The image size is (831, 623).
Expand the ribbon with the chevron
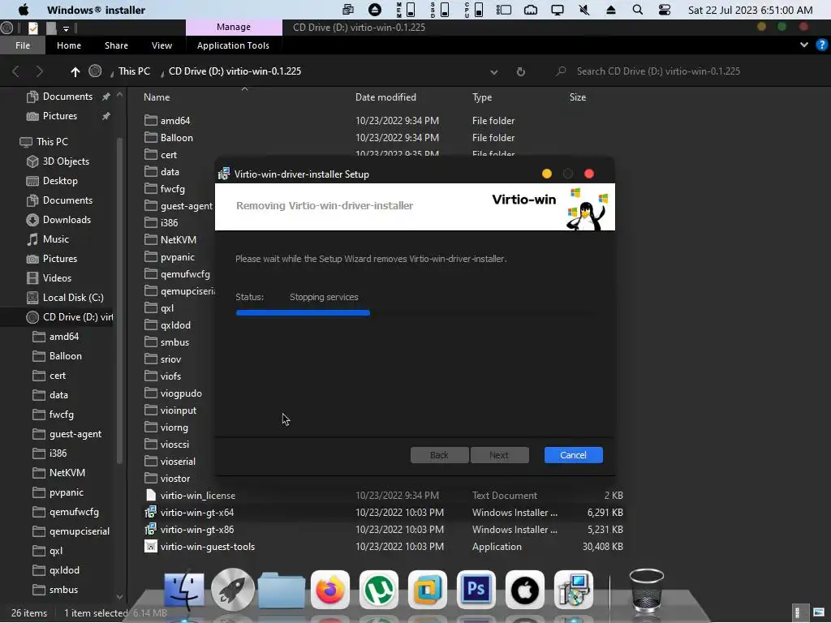coord(804,45)
